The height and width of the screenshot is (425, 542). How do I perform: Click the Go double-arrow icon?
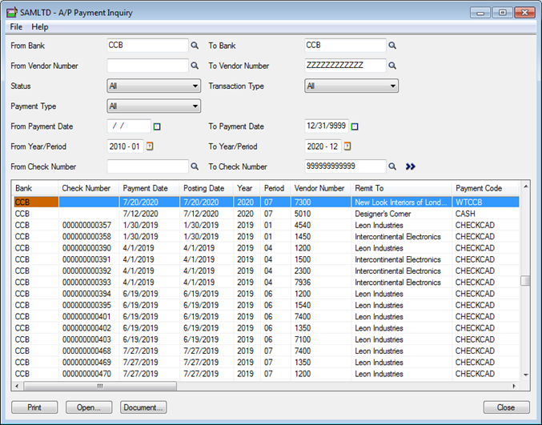point(410,166)
